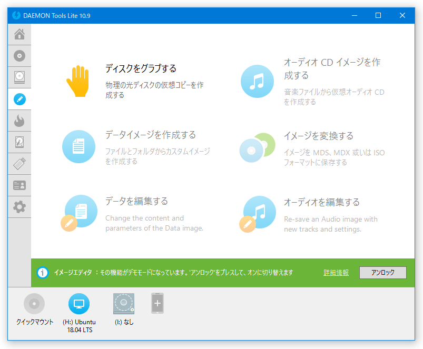
Task: Click the Quick Mount disc icon
Action: 34,304
